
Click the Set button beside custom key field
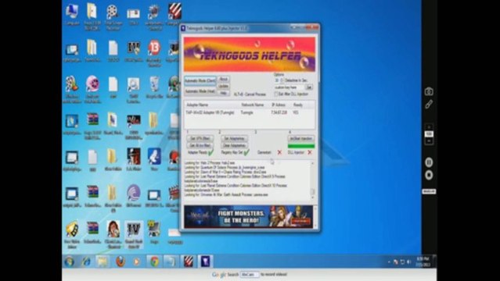coord(309,87)
